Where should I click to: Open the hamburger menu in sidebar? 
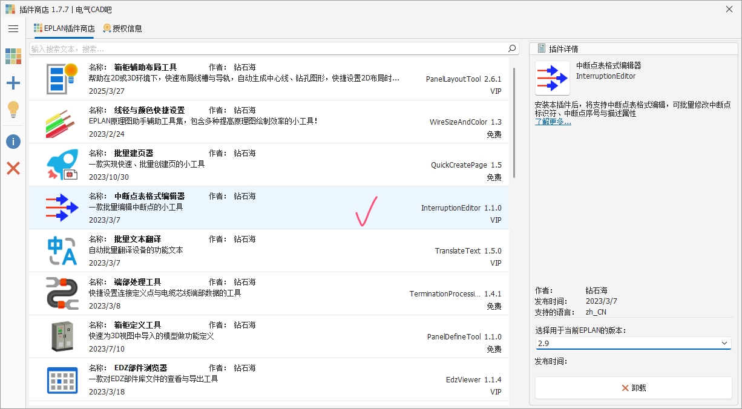13,28
